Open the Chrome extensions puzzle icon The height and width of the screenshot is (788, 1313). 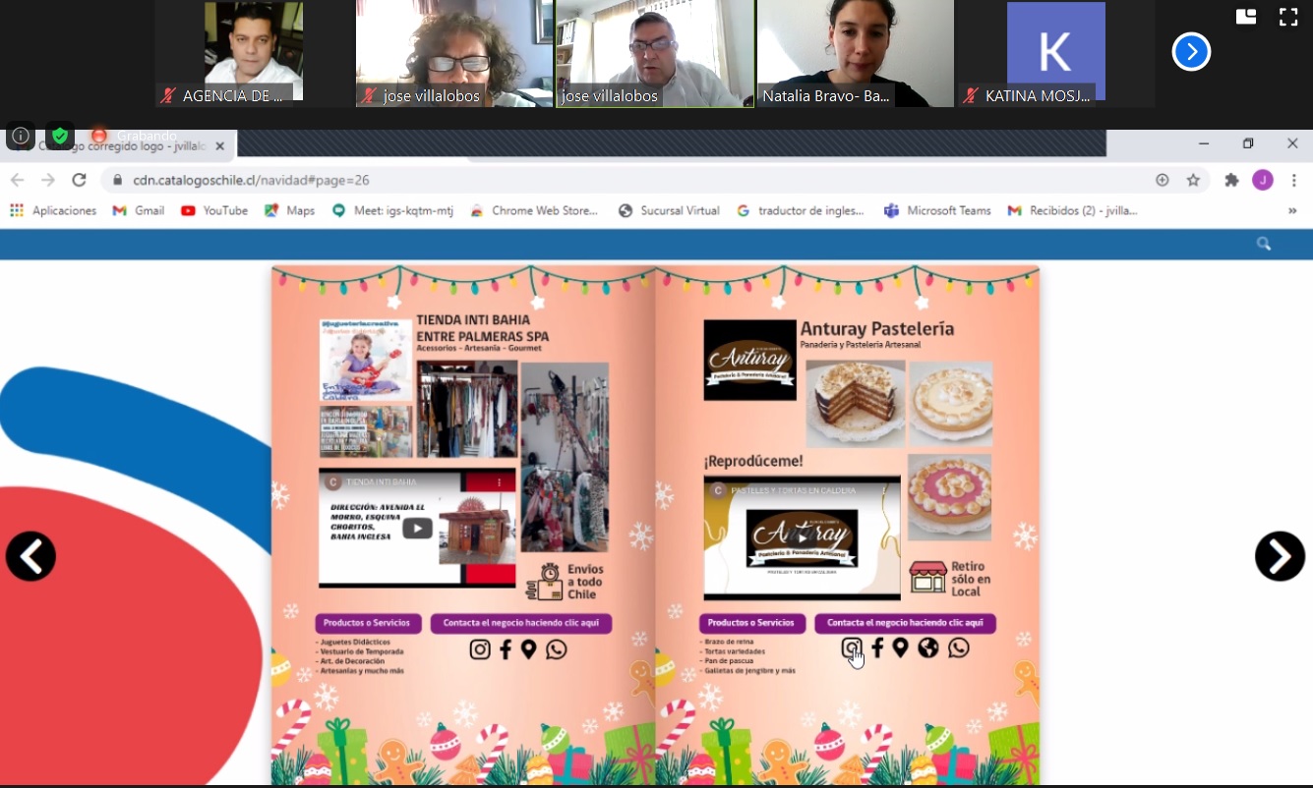(1231, 180)
